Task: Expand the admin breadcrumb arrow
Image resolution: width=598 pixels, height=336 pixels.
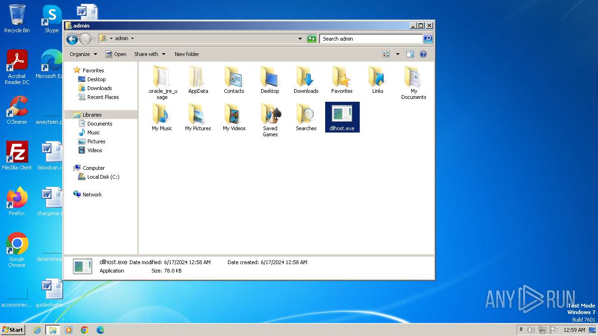Action: click(132, 39)
